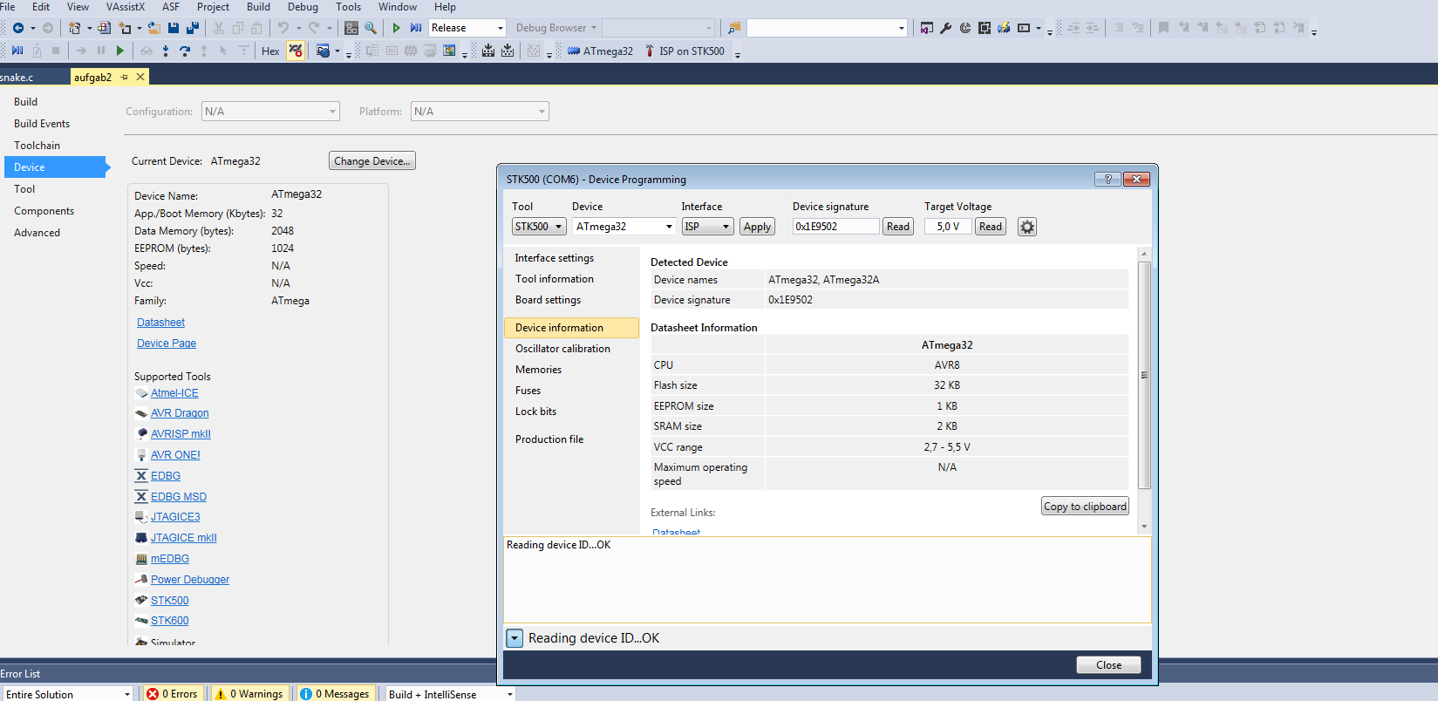This screenshot has height=701, width=1438.
Task: Open the Interface ISP dropdown
Action: 707,227
